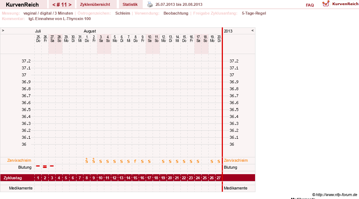Collapse chart with top-right '<' arrow

[253, 30]
